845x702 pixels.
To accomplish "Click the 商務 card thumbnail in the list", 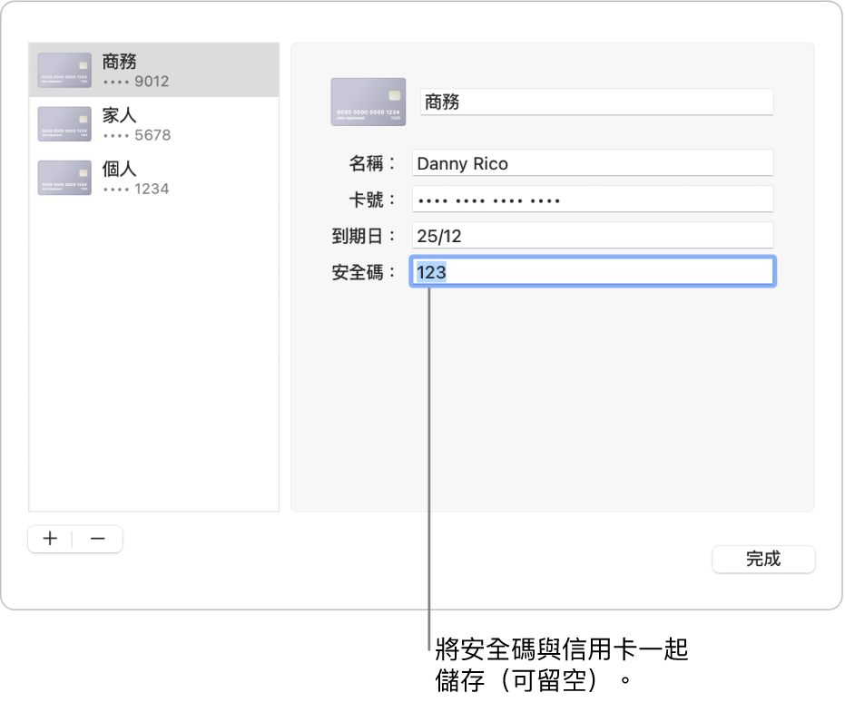I will 64,70.
